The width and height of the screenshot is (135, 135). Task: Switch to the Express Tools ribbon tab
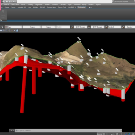pyautogui.click(x=62, y=7)
